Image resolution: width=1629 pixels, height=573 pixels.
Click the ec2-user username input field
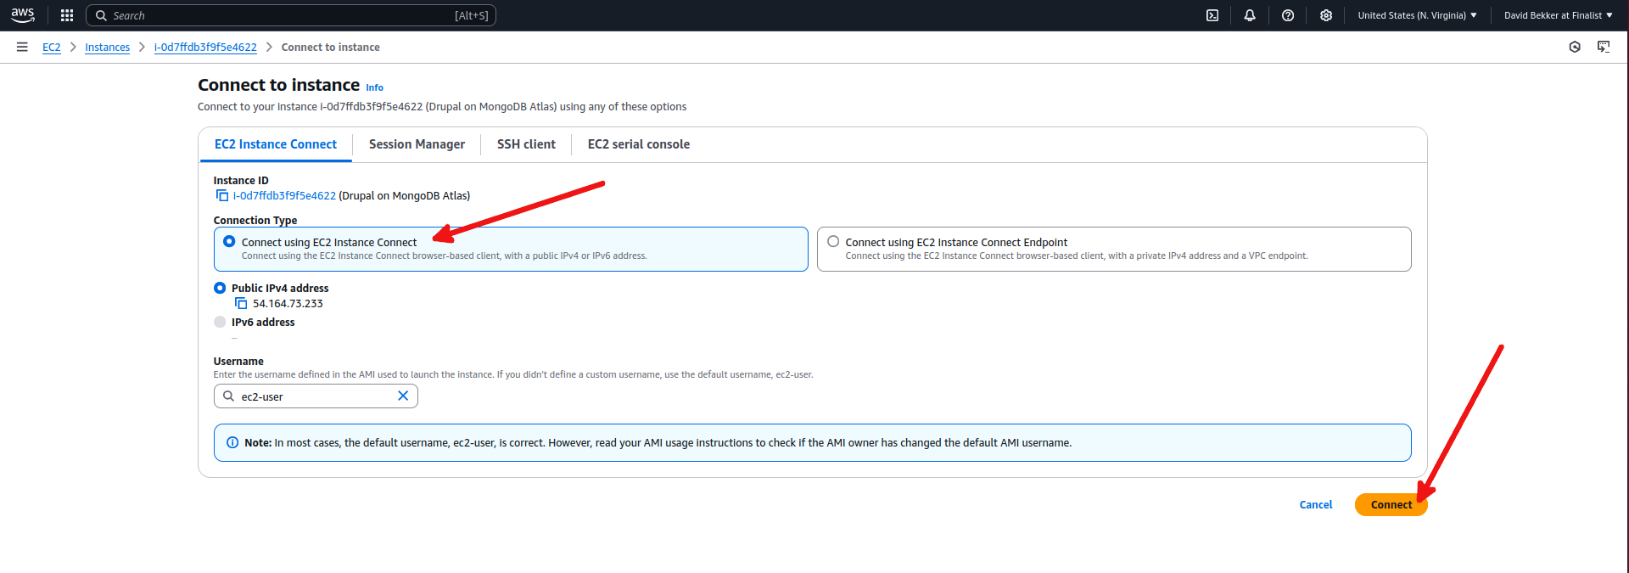click(316, 396)
